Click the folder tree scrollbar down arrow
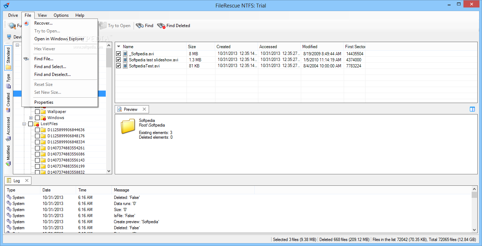 coord(109,171)
